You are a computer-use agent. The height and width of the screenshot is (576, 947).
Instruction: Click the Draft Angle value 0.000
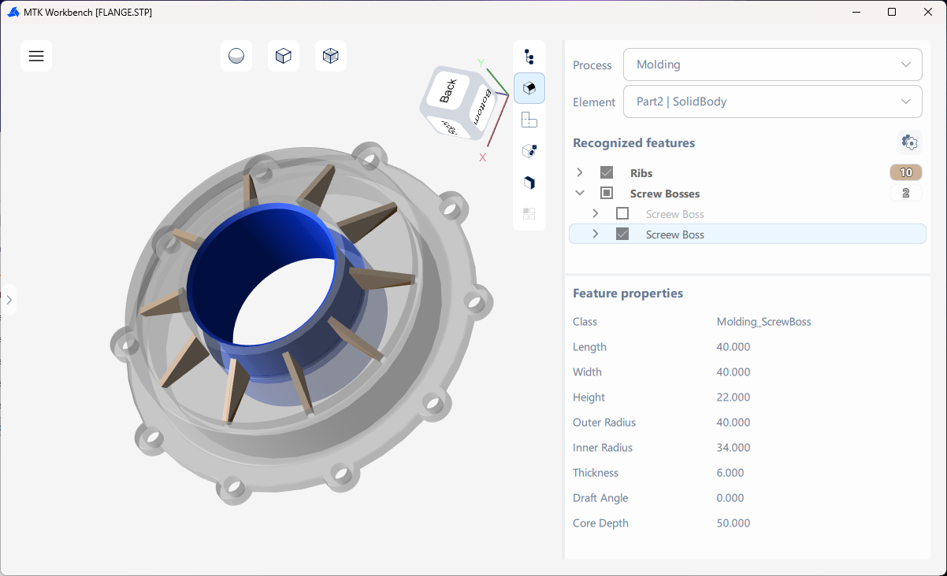(x=730, y=498)
